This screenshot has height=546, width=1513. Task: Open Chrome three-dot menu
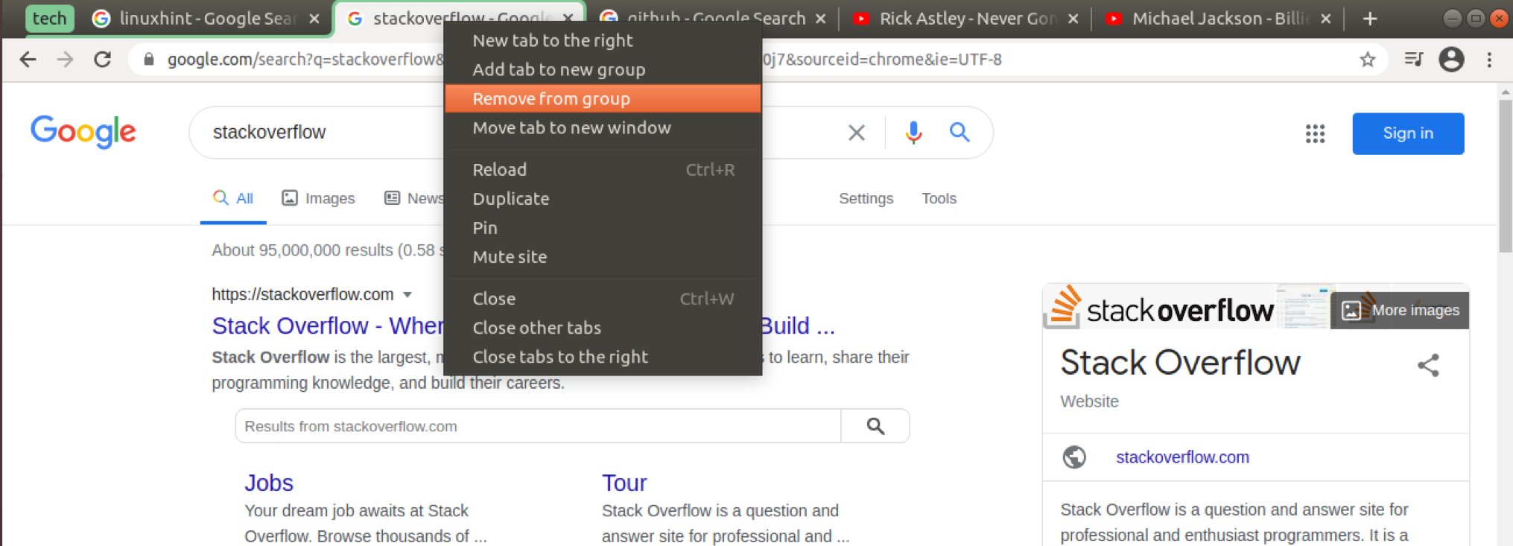point(1489,60)
